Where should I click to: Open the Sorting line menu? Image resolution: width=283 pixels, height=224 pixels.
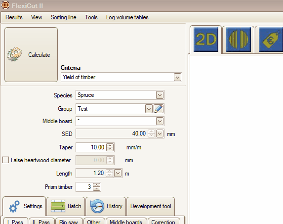[64, 17]
